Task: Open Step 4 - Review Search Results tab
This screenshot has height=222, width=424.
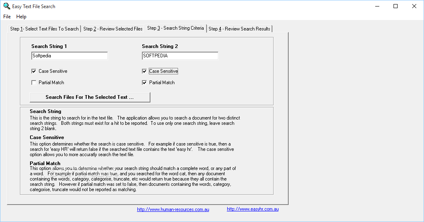Action: [x=239, y=28]
